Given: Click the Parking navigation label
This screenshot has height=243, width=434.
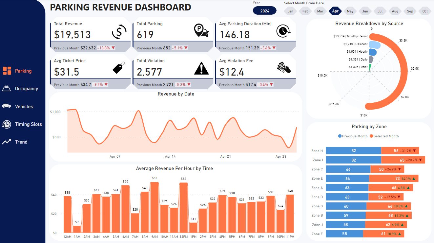Looking at the screenshot, I should click(x=23, y=71).
